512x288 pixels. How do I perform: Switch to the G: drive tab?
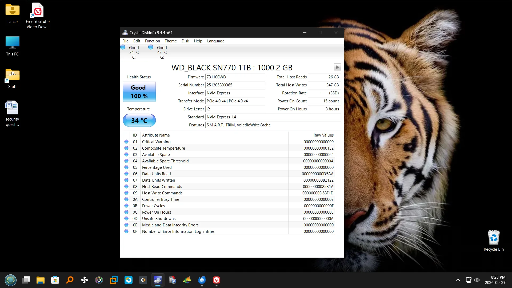tap(162, 52)
